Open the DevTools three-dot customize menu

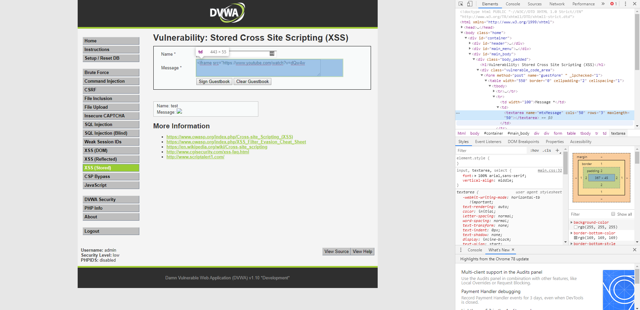(x=625, y=4)
